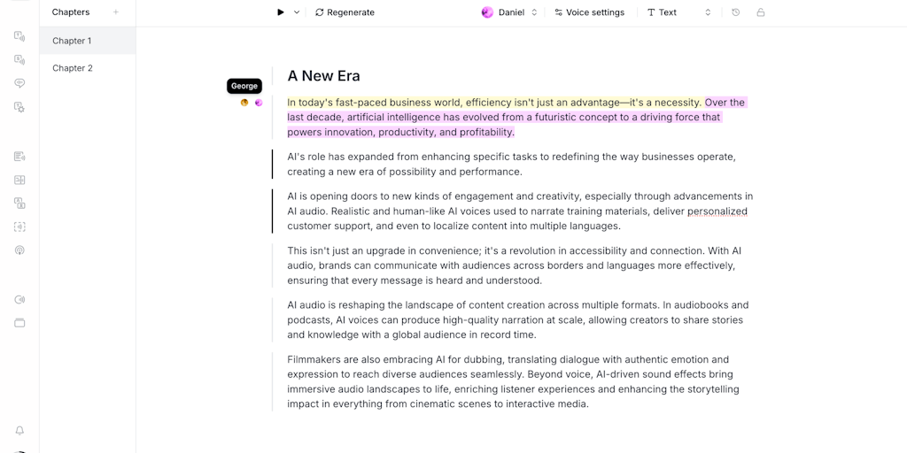Open the speech bubble icon in sidebar
The height and width of the screenshot is (453, 907).
click(x=19, y=83)
